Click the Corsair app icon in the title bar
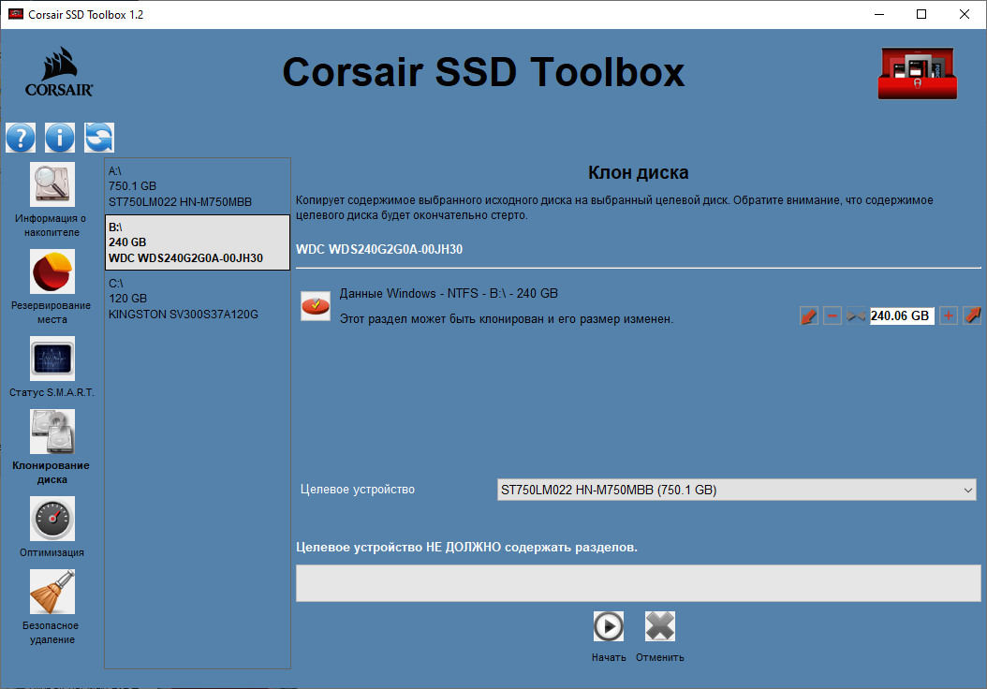 16,14
